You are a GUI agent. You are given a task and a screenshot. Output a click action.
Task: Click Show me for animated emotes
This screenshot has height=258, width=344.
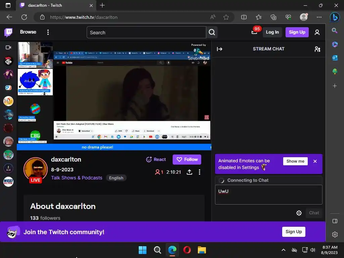pos(295,161)
